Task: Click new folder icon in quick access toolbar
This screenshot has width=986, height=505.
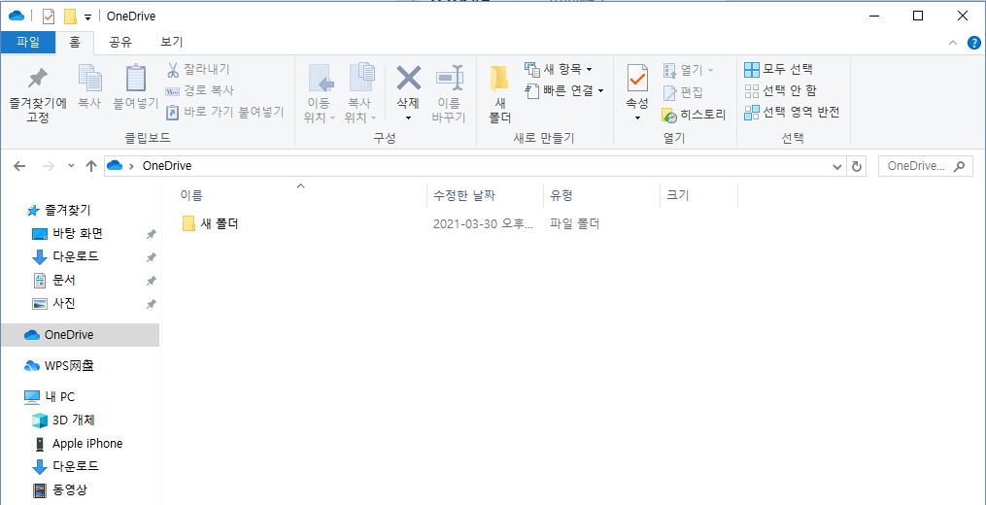Action: [70, 17]
